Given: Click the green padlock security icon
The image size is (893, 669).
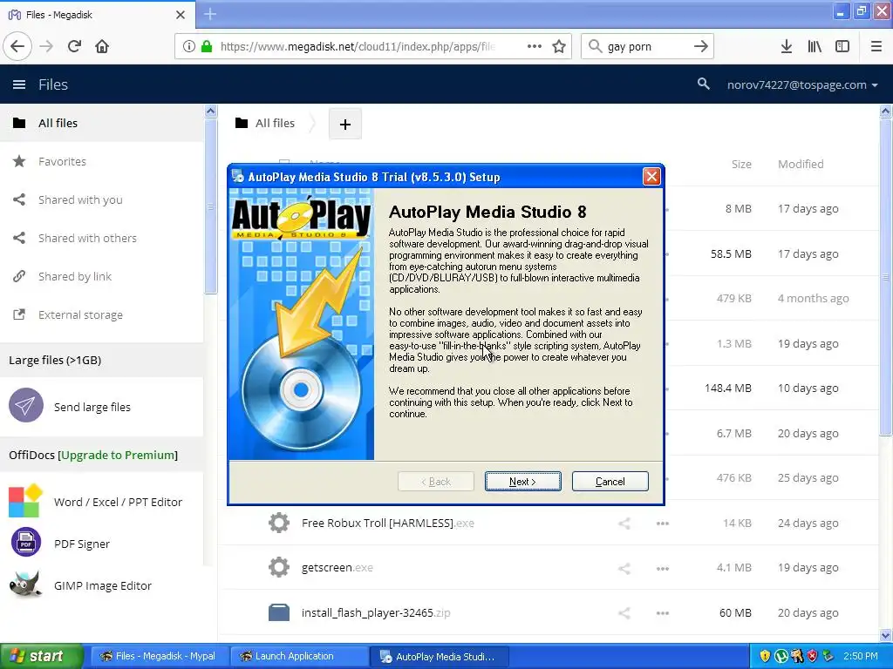Looking at the screenshot, I should pyautogui.click(x=207, y=47).
